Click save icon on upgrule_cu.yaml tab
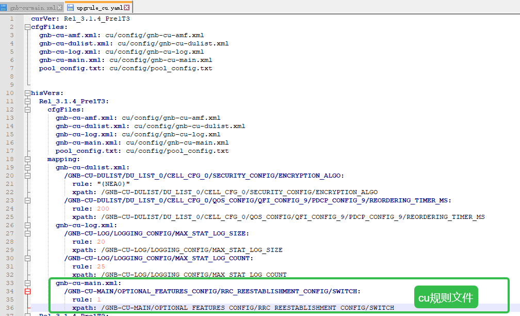 pyautogui.click(x=70, y=8)
